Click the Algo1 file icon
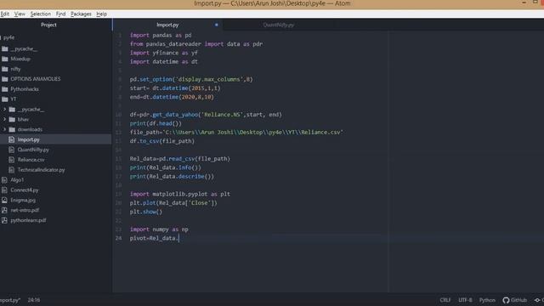Image resolution: width=544 pixels, height=306 pixels. click(4, 179)
